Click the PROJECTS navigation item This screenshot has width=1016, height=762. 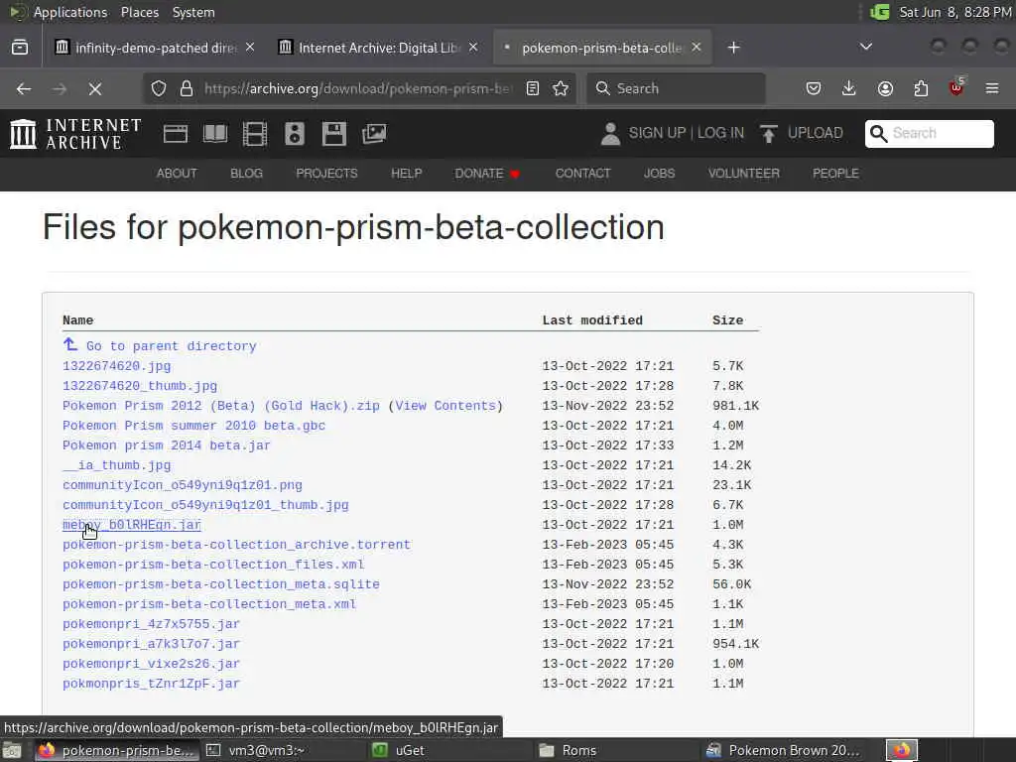point(326,173)
